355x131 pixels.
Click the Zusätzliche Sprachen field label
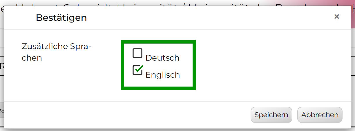click(x=56, y=47)
